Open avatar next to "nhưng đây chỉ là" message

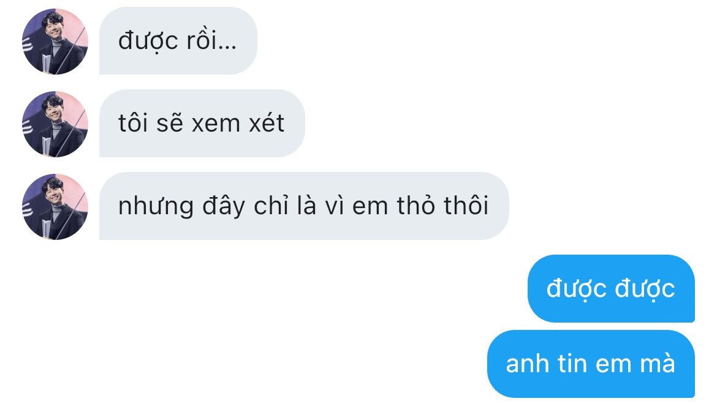pos(55,206)
